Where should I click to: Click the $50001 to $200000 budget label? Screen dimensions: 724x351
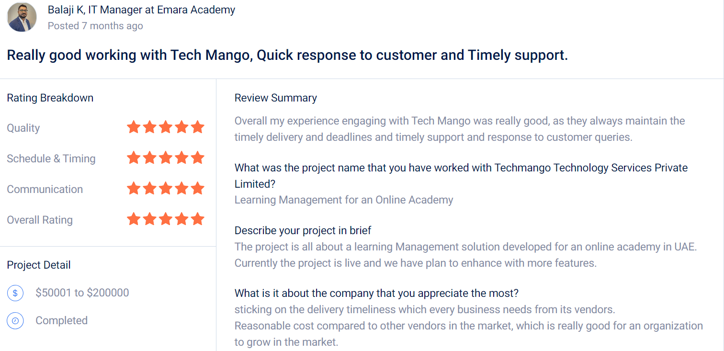(x=82, y=293)
